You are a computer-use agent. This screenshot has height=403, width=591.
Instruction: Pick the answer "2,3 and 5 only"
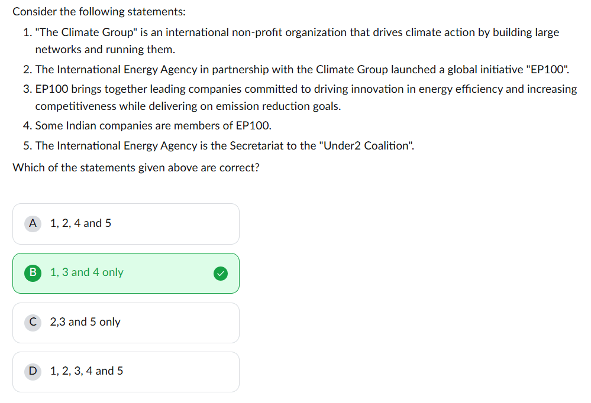click(85, 322)
